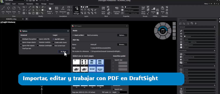Collapse the General section

(214, 27)
